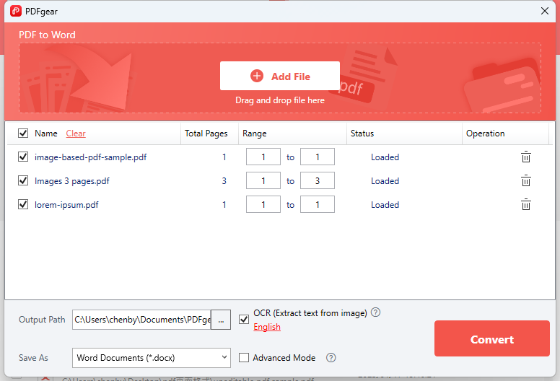Click total pages value 3 for Images 3 pages.pdf
This screenshot has width=560, height=381.
pyautogui.click(x=224, y=181)
